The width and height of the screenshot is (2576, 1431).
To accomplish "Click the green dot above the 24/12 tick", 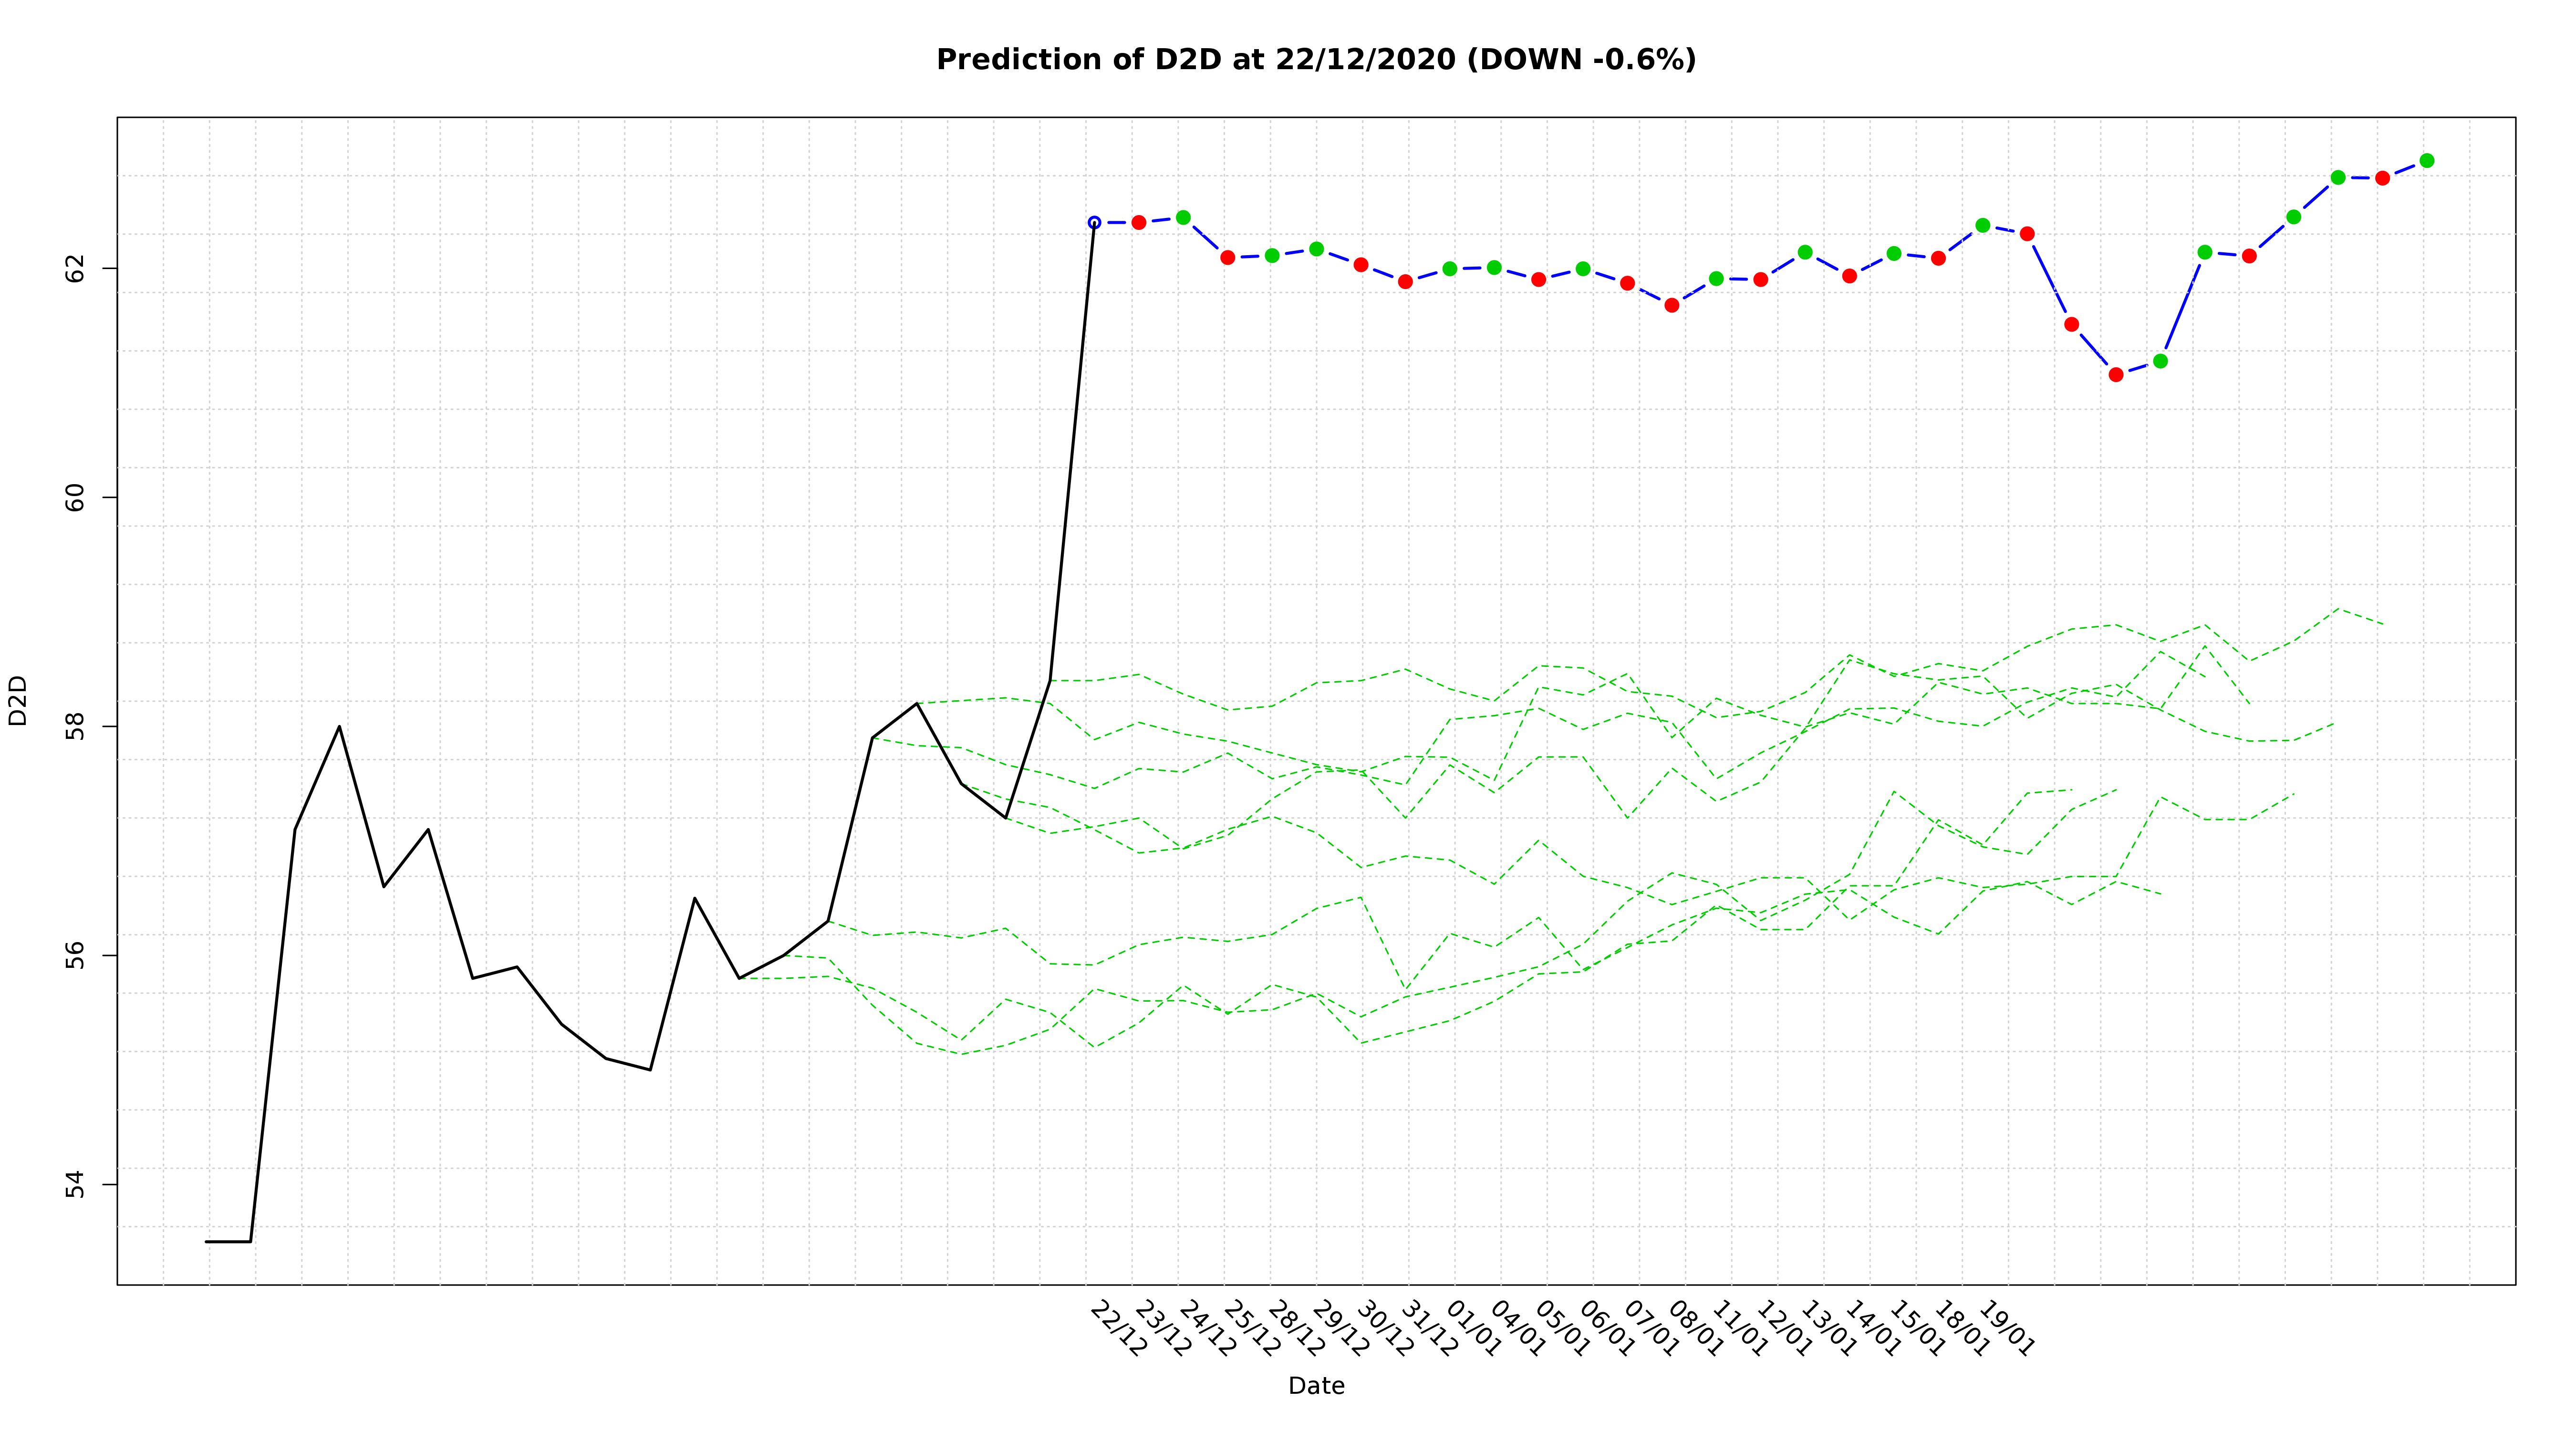I will click(x=1183, y=217).
